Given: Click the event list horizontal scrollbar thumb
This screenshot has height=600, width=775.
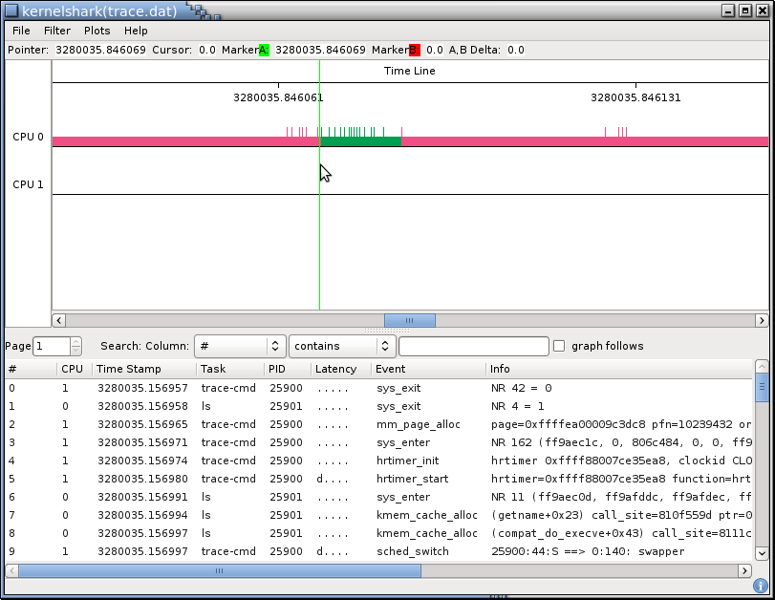Looking at the screenshot, I should point(220,570).
